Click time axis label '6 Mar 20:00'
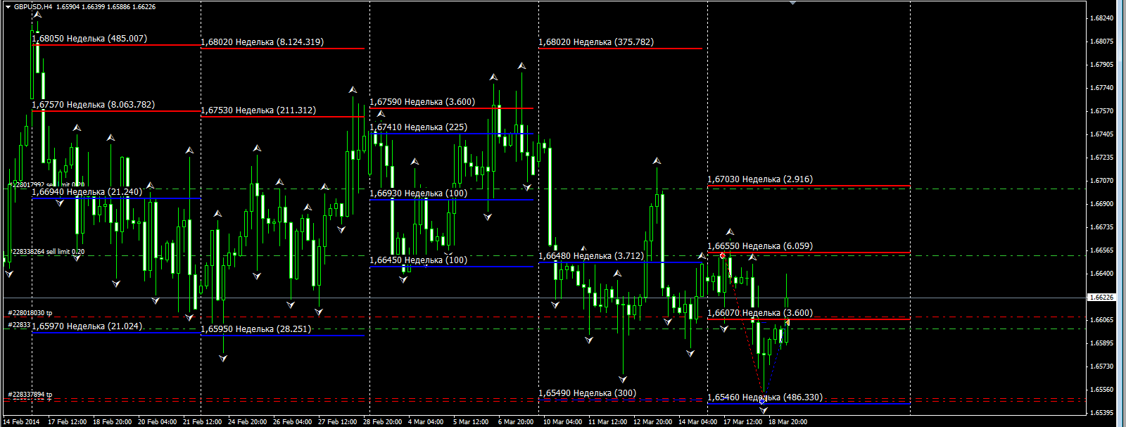The height and width of the screenshot is (427, 1126). [x=516, y=422]
